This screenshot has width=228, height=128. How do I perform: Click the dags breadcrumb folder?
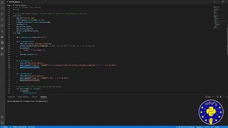9,5
